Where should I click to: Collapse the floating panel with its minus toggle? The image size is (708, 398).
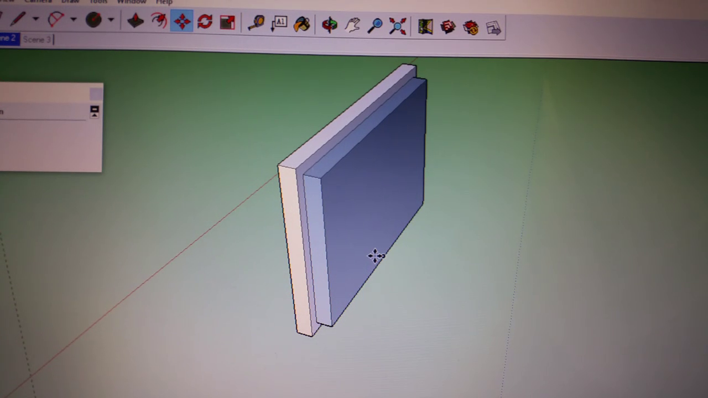tap(94, 111)
